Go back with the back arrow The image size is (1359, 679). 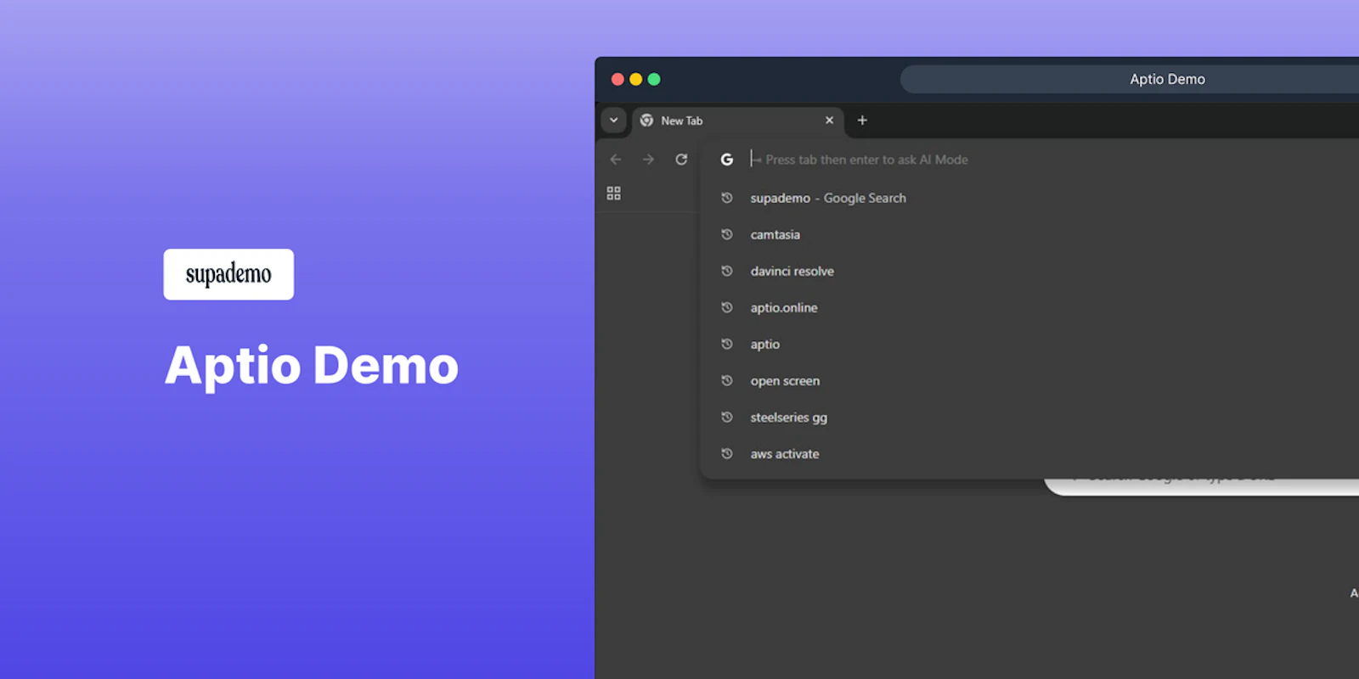point(616,160)
